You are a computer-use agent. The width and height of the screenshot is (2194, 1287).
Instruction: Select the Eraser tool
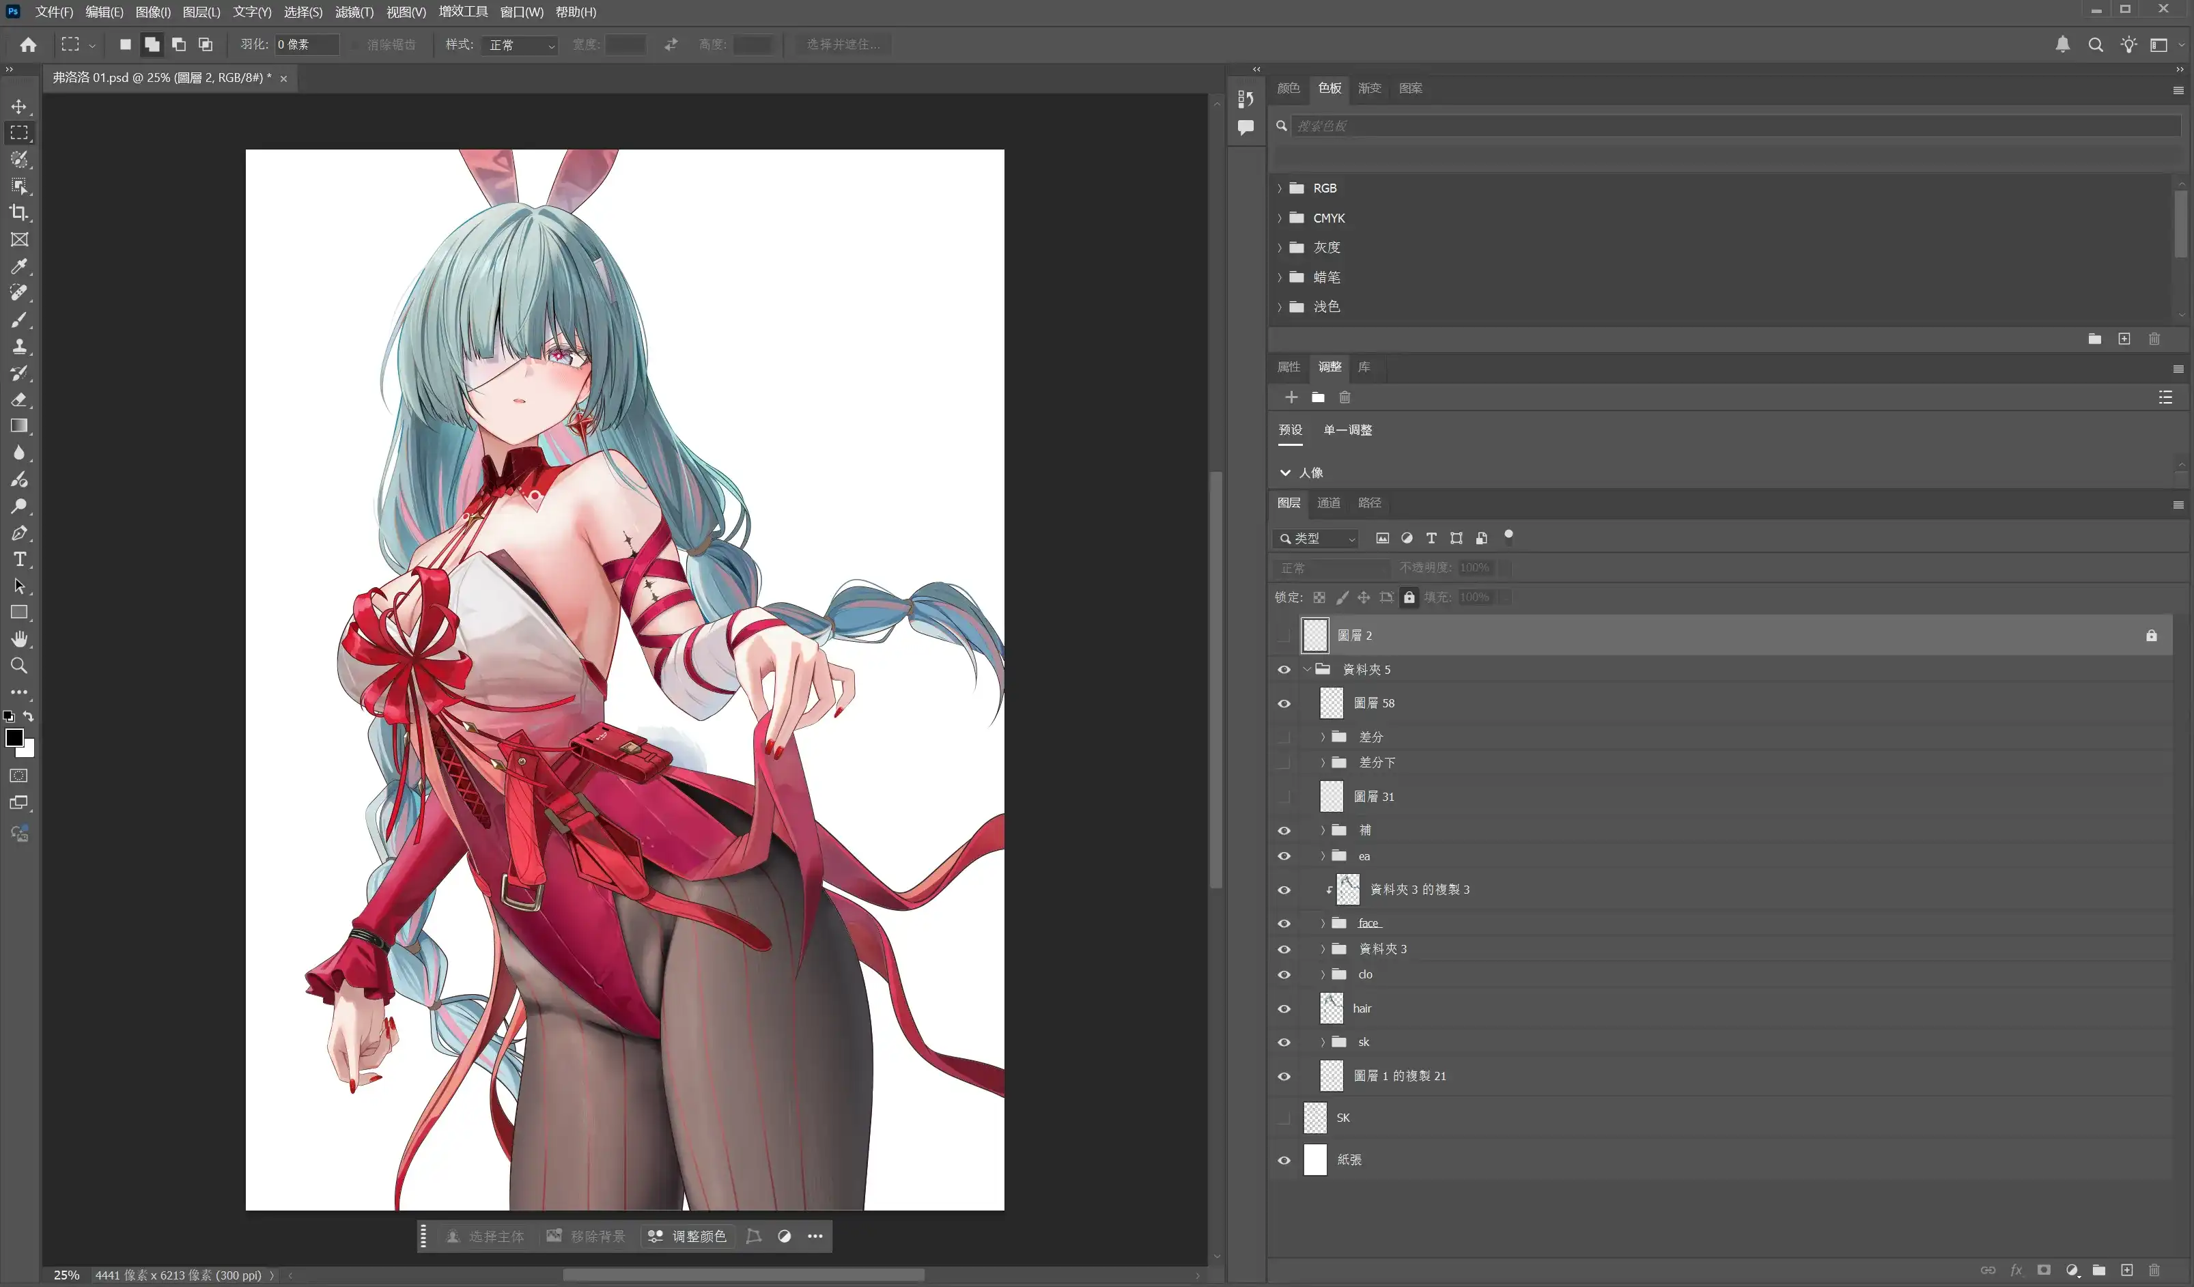coord(19,399)
